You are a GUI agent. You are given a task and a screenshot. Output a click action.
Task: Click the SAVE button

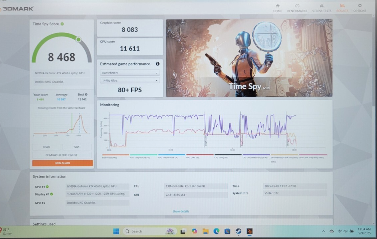[x=77, y=147]
